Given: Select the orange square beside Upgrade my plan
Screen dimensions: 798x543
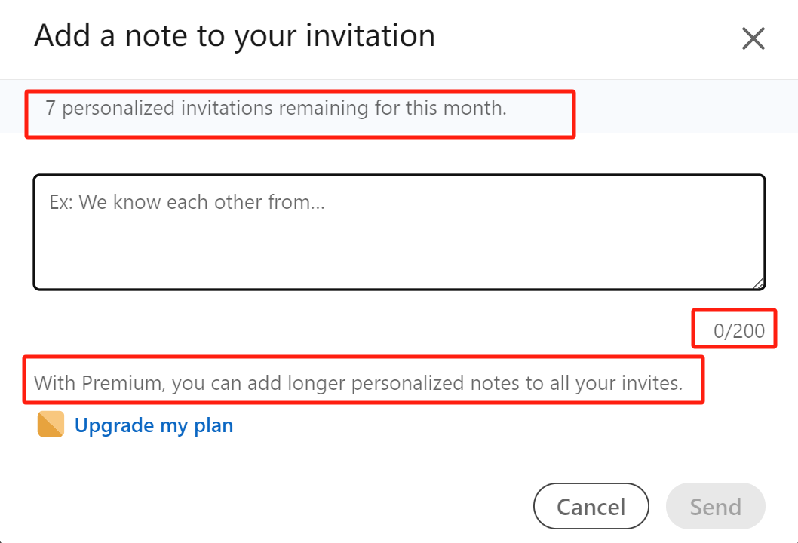Looking at the screenshot, I should pyautogui.click(x=51, y=425).
